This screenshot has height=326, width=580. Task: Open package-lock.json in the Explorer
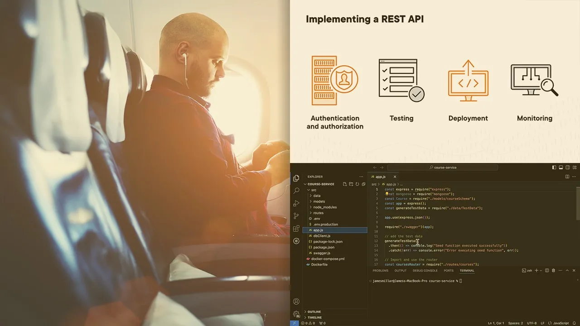point(328,242)
